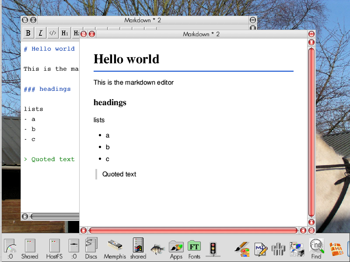The width and height of the screenshot is (350, 262).
Task: Open the paintbrush and palette application icon
Action: pyautogui.click(x=242, y=249)
